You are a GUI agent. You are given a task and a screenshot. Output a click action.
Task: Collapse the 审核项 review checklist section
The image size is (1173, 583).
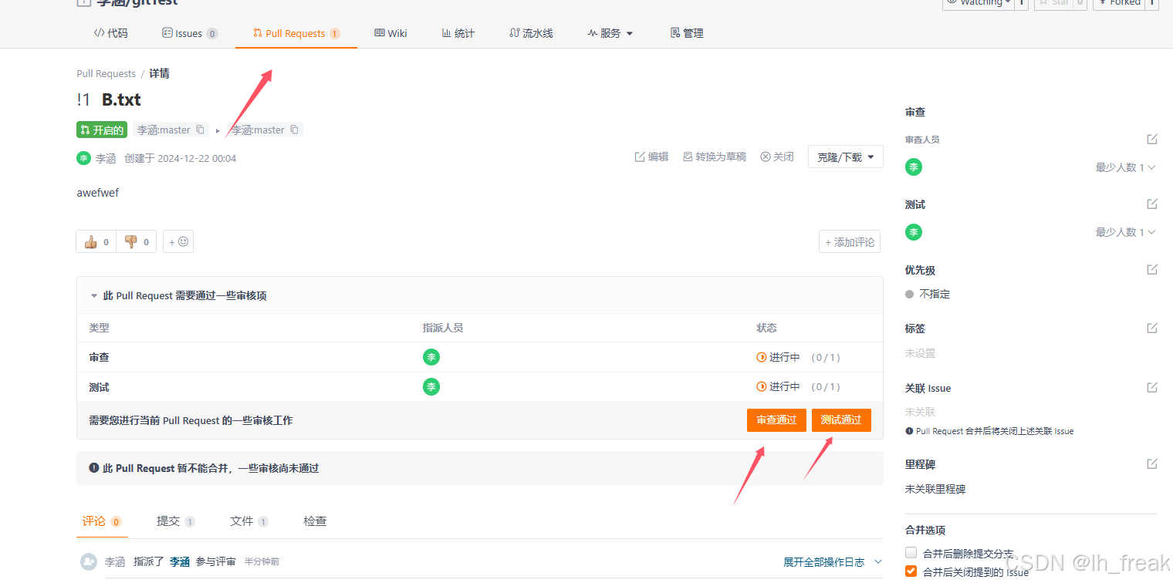pyautogui.click(x=93, y=295)
